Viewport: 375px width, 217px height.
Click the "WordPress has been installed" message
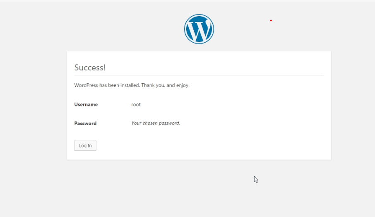point(132,85)
